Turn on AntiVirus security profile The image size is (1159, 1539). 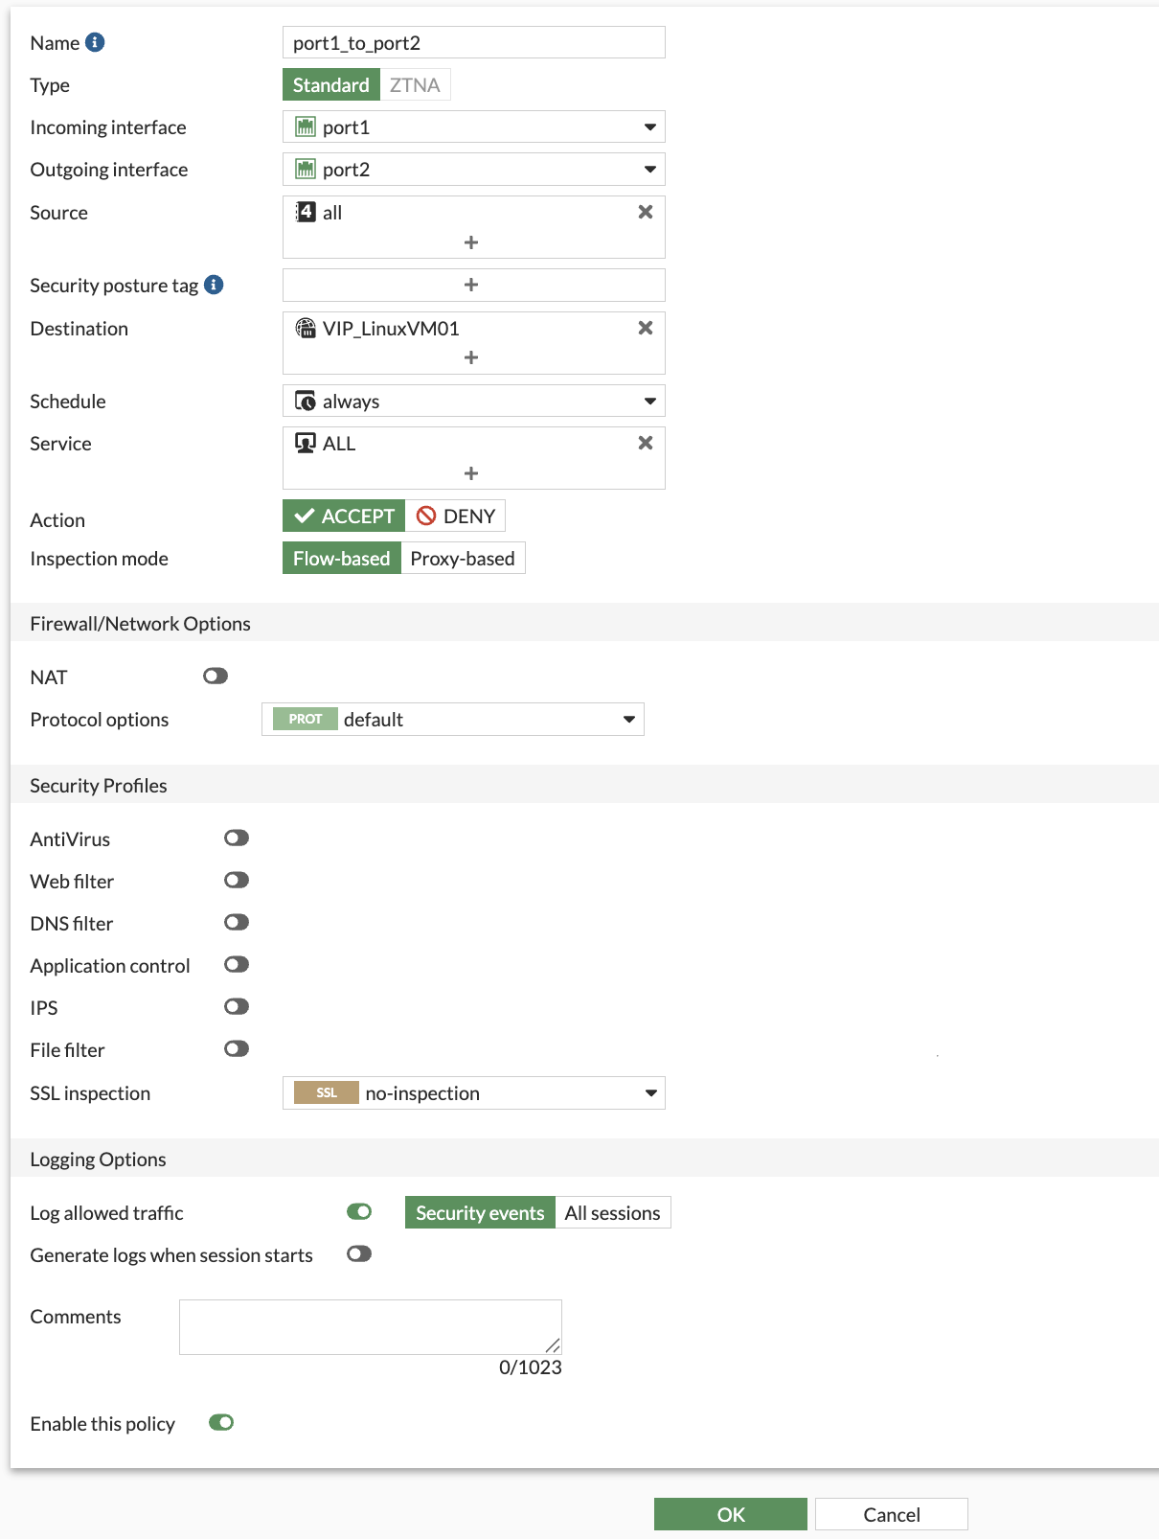tap(237, 838)
